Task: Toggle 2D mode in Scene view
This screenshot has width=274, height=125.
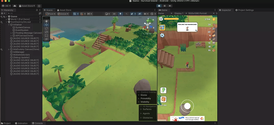Action: tap(114, 14)
